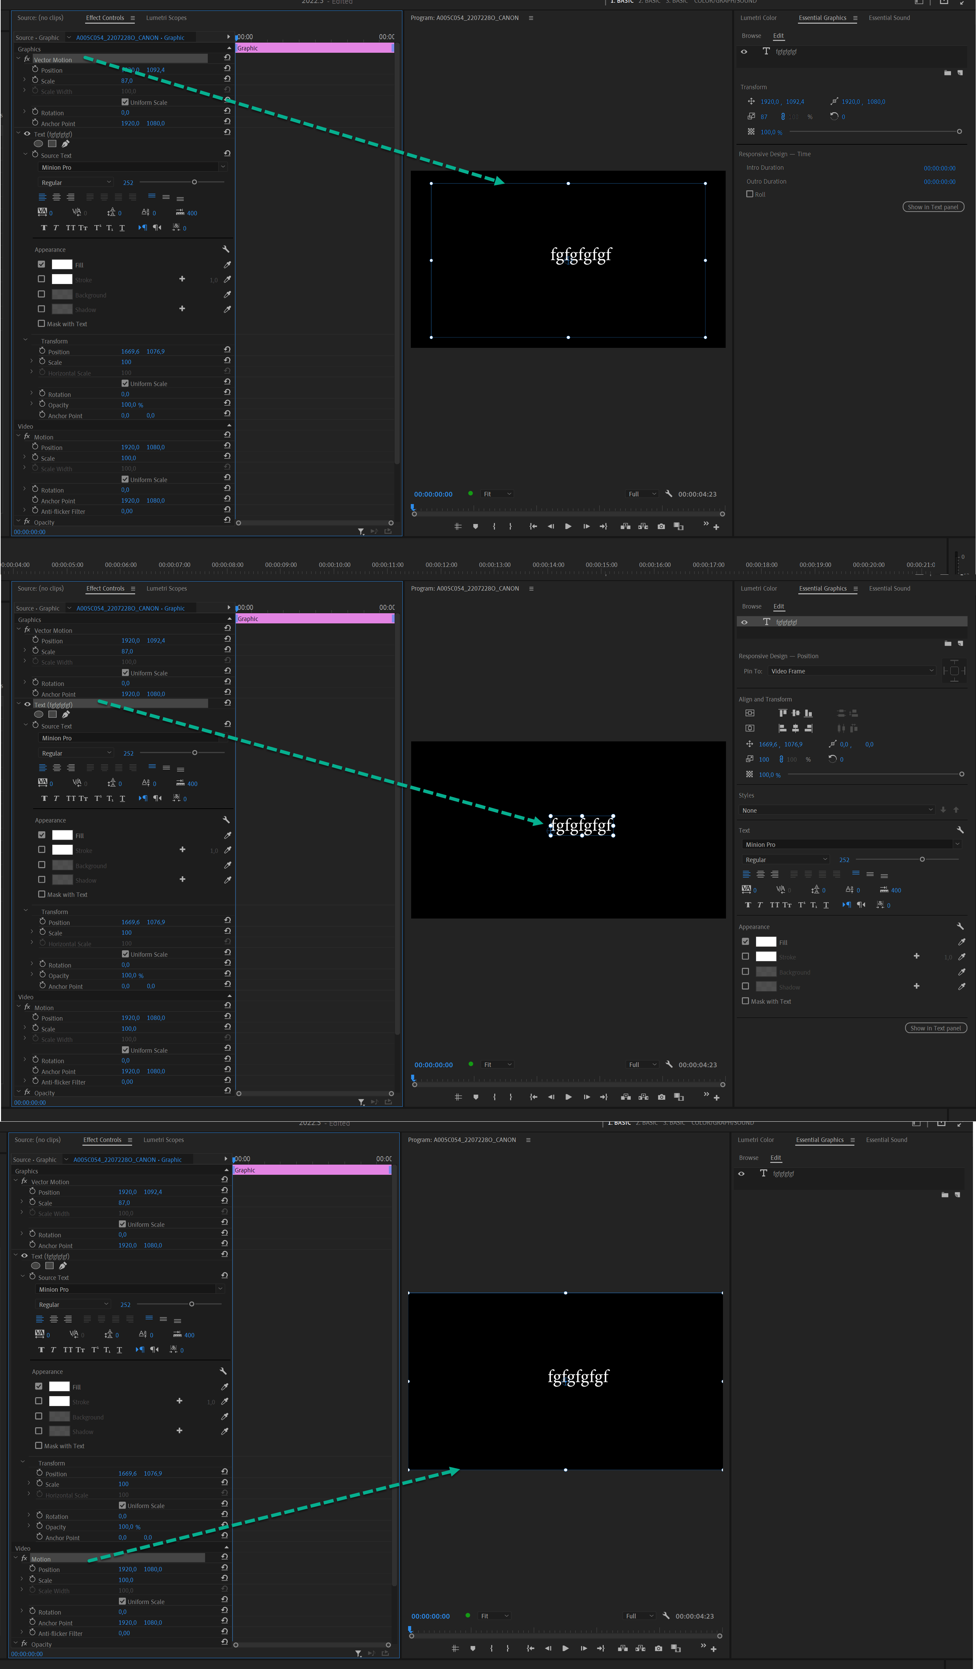Click the Show in Text panel button
The height and width of the screenshot is (1669, 976).
(x=933, y=207)
